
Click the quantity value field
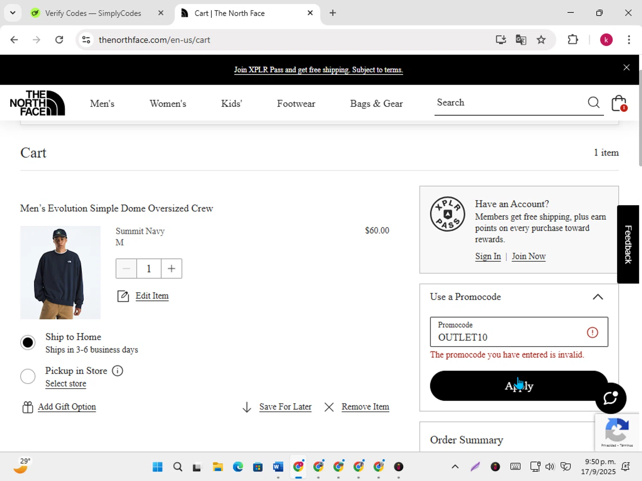(x=149, y=269)
